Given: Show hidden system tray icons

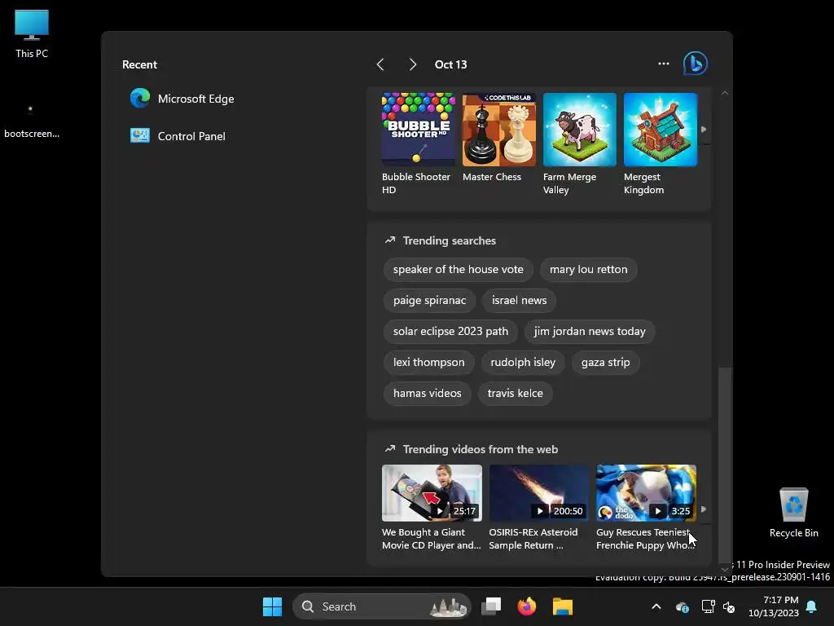Looking at the screenshot, I should pyautogui.click(x=656, y=606).
